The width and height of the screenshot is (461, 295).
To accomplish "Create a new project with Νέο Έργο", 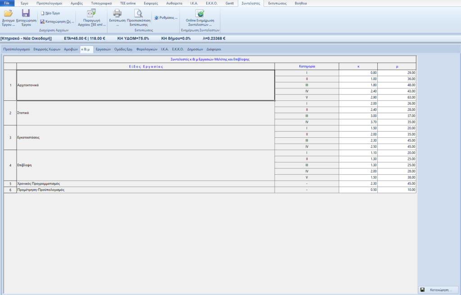I will click(x=50, y=13).
